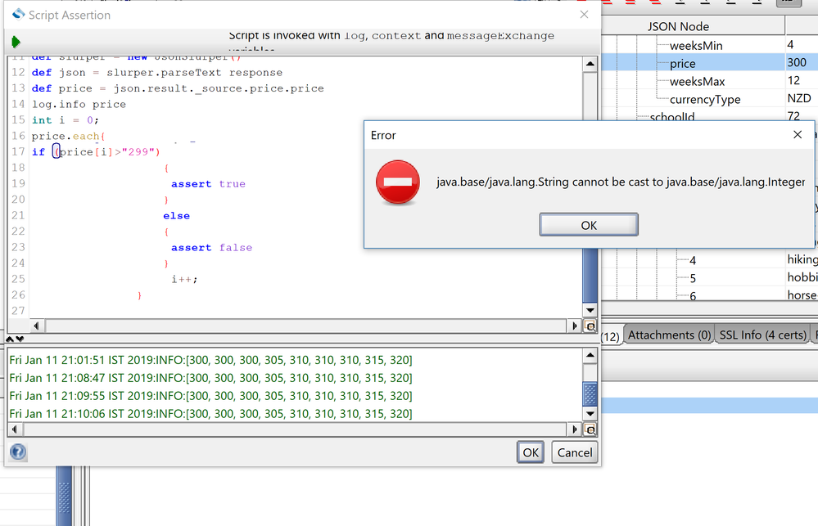The image size is (818, 526).
Task: Open help via the blue question mark icon
Action: point(17,452)
